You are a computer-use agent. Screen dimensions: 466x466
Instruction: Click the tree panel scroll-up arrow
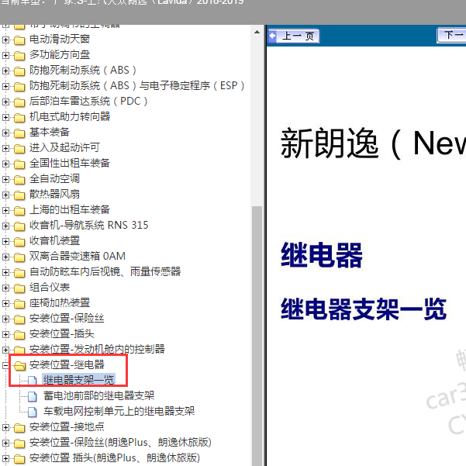[x=257, y=32]
